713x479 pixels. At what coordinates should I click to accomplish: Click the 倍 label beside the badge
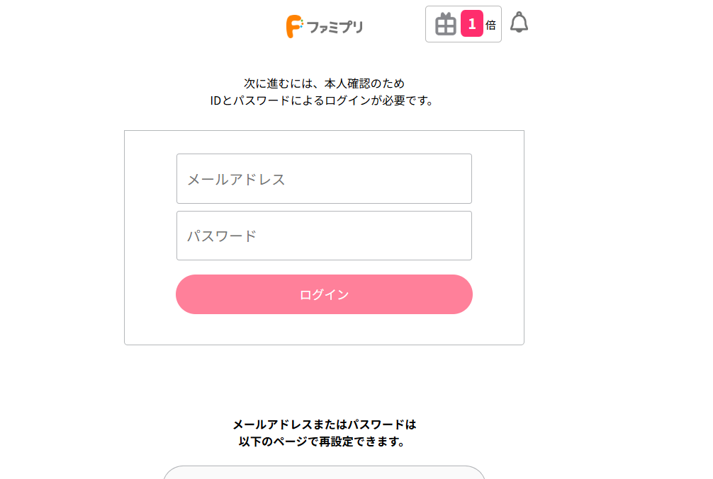tap(490, 25)
